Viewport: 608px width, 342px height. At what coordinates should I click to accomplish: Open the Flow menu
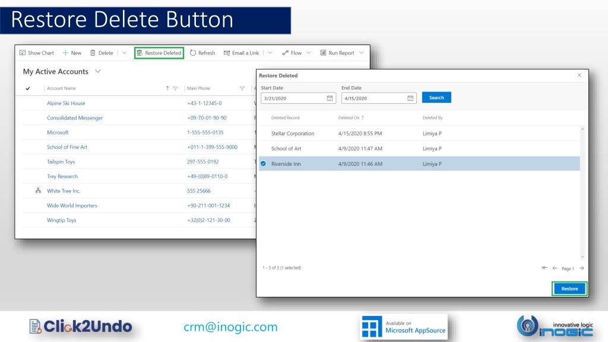point(292,53)
